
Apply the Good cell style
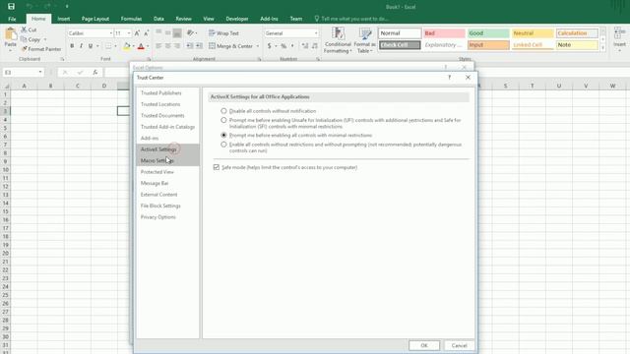(x=488, y=32)
